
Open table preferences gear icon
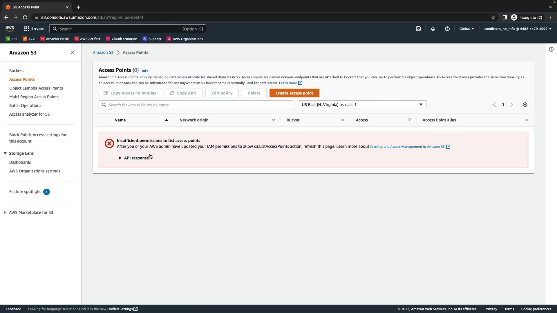(525, 105)
